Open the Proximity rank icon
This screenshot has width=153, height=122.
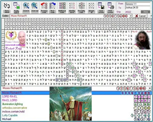[81, 6]
